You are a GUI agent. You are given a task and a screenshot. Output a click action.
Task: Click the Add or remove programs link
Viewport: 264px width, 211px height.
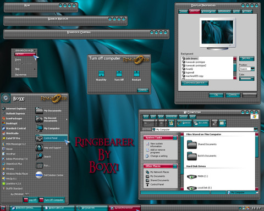tap(156, 151)
